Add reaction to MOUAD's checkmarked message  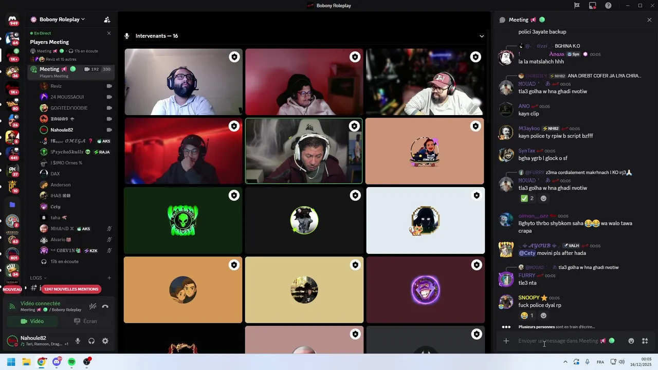543,198
